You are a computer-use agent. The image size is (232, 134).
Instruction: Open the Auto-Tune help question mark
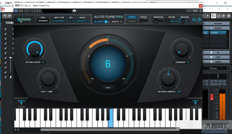tap(199, 20)
